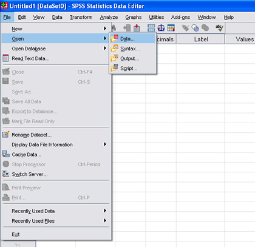This screenshot has width=255, height=247.
Task: Choose Syntax... in the Open submenu
Action: click(x=133, y=49)
